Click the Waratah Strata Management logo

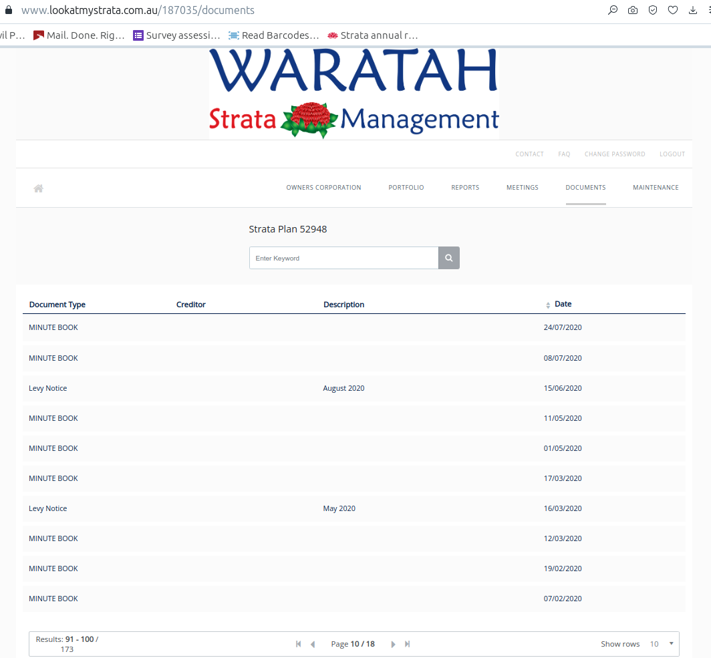coord(353,94)
